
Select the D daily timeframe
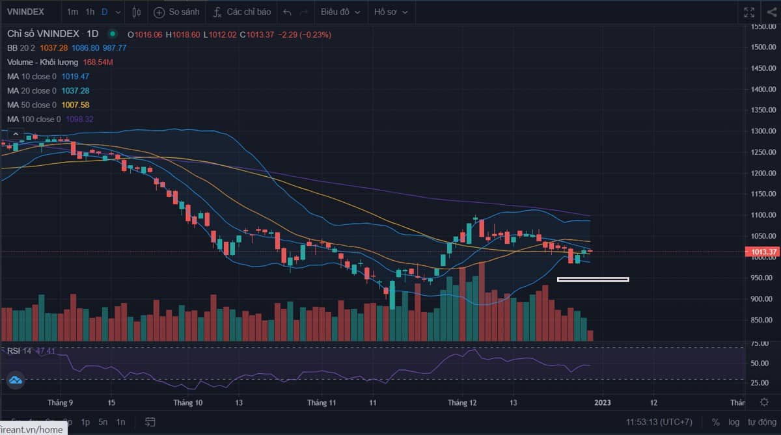coord(104,12)
